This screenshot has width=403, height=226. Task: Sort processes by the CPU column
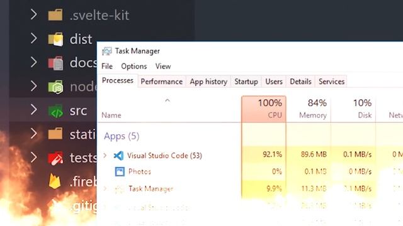coord(264,109)
